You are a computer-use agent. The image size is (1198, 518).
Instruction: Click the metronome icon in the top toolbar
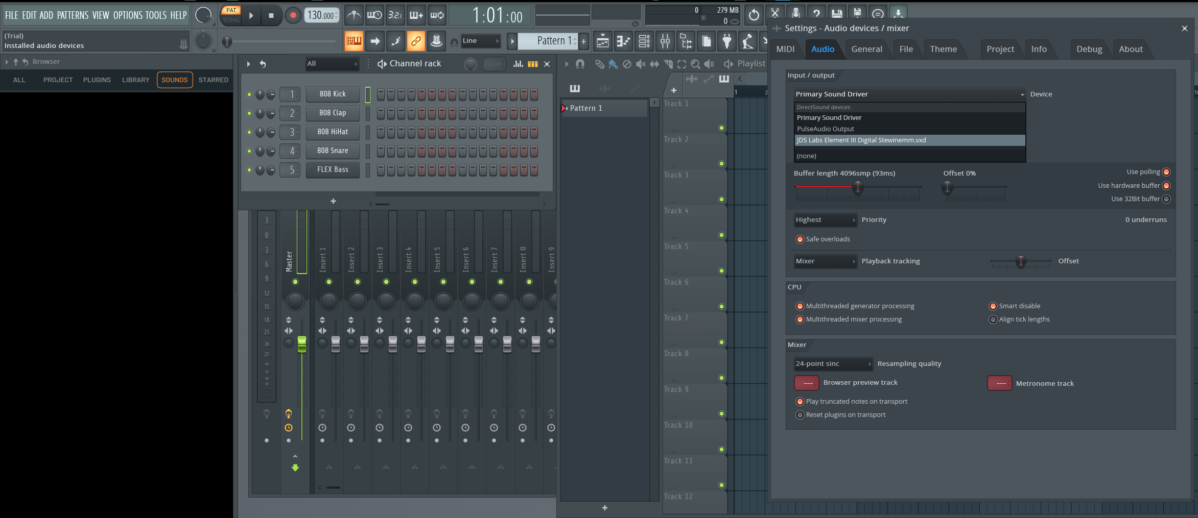(354, 15)
